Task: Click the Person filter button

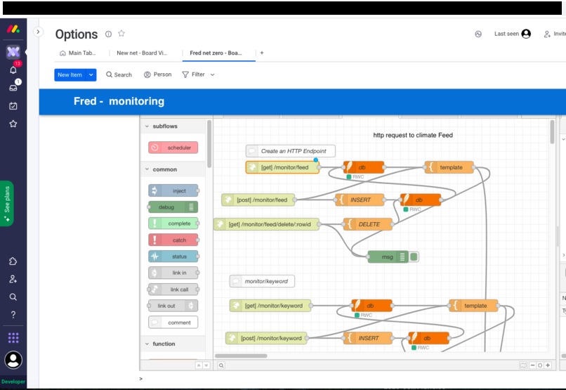Action: tap(157, 74)
